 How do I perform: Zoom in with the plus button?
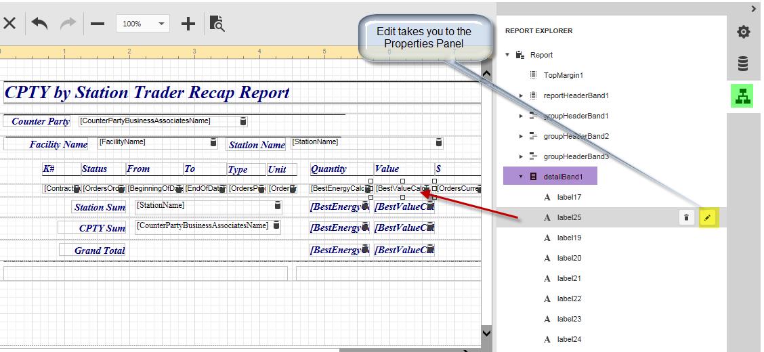(x=188, y=24)
